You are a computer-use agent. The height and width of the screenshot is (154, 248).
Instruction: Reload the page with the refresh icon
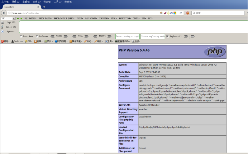coord(181,13)
